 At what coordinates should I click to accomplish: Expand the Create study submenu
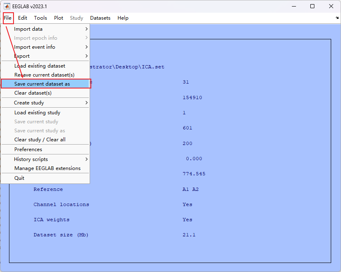pyautogui.click(x=45, y=103)
